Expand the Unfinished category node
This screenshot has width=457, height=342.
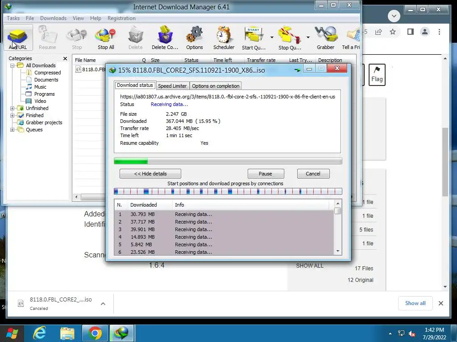[x=12, y=108]
